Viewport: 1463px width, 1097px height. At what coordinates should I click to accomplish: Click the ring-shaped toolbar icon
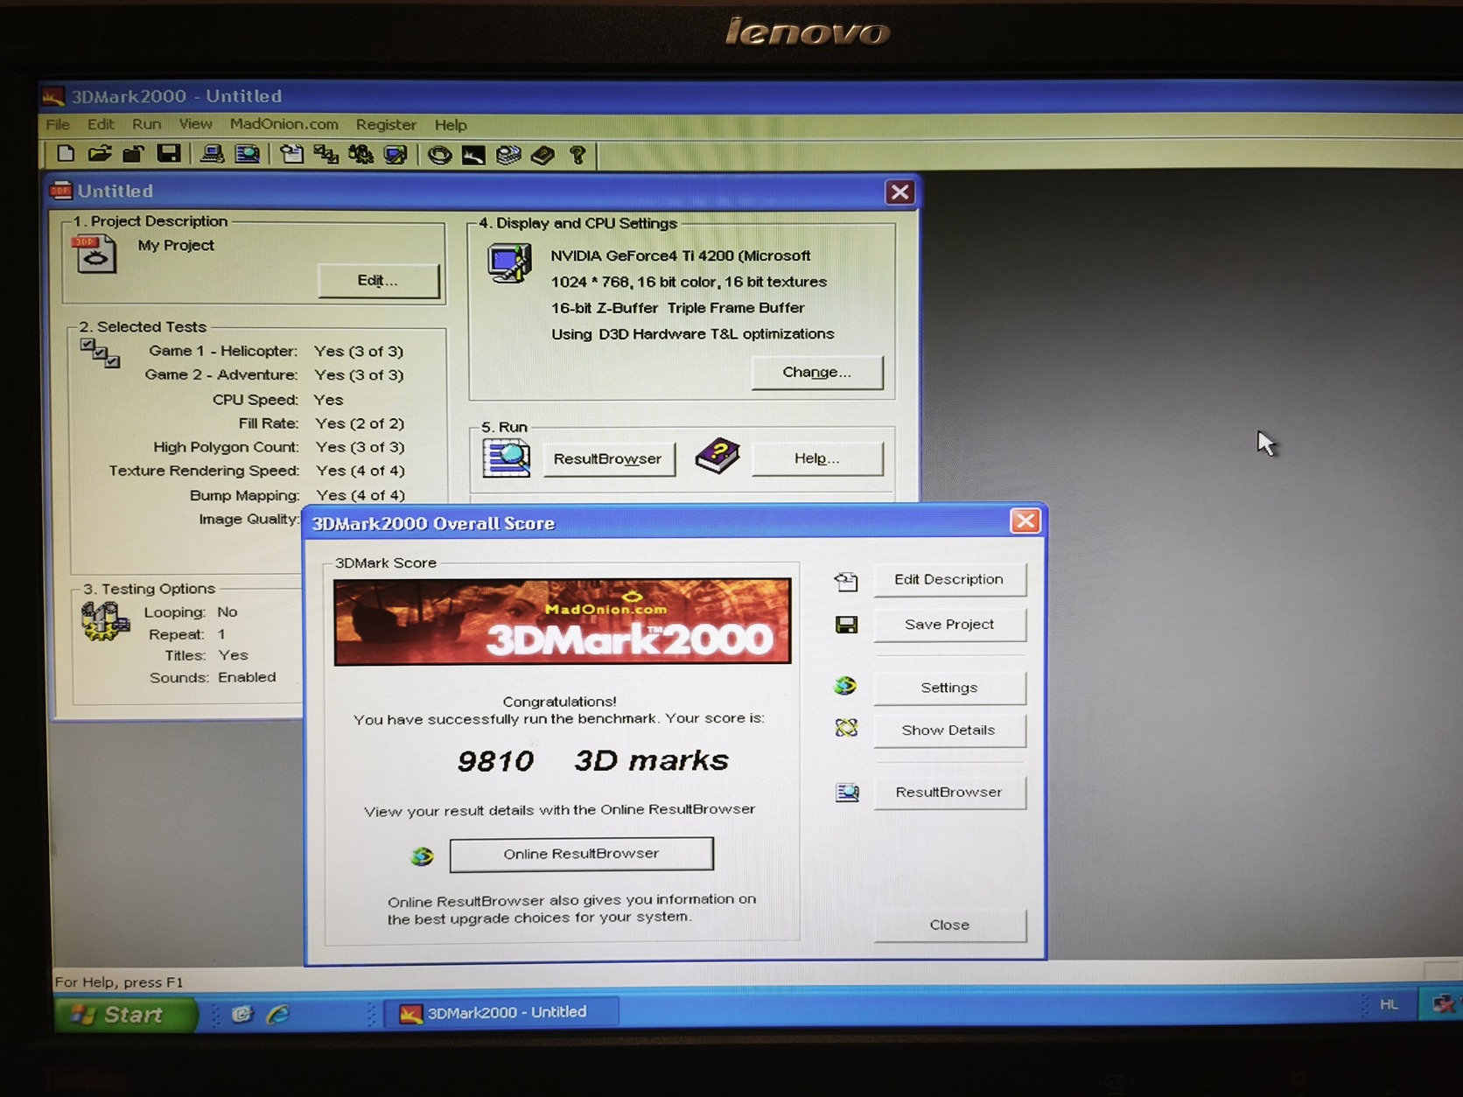439,155
